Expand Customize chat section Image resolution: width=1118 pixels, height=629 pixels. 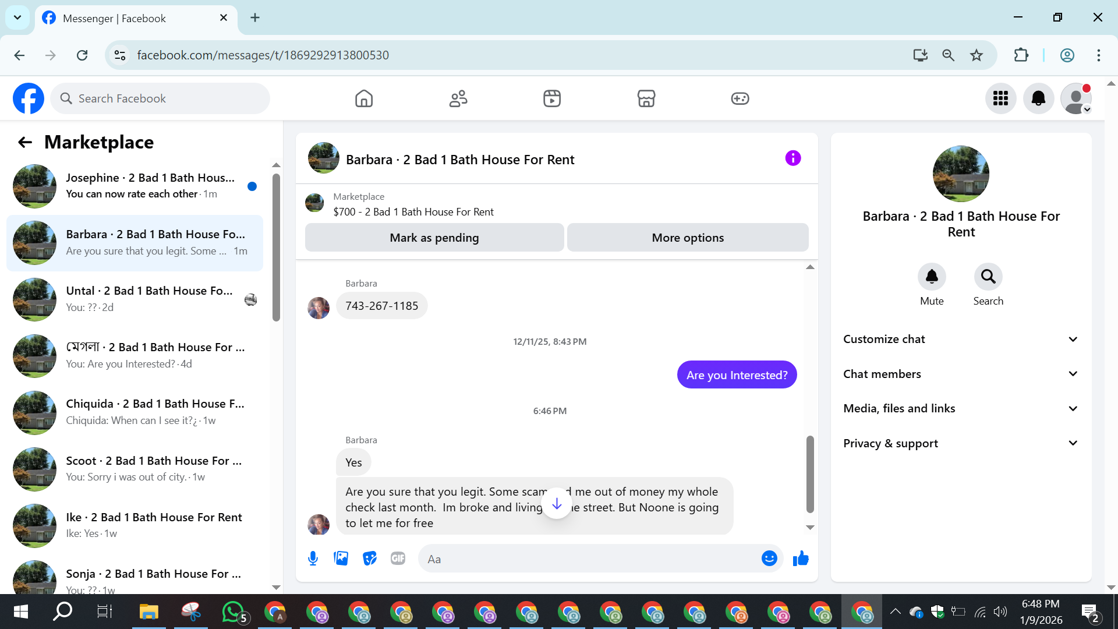pos(961,339)
